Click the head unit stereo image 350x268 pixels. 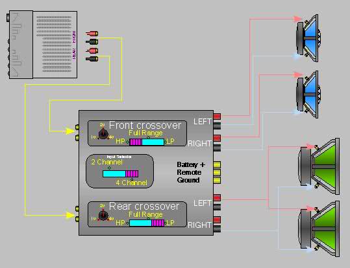click(42, 45)
